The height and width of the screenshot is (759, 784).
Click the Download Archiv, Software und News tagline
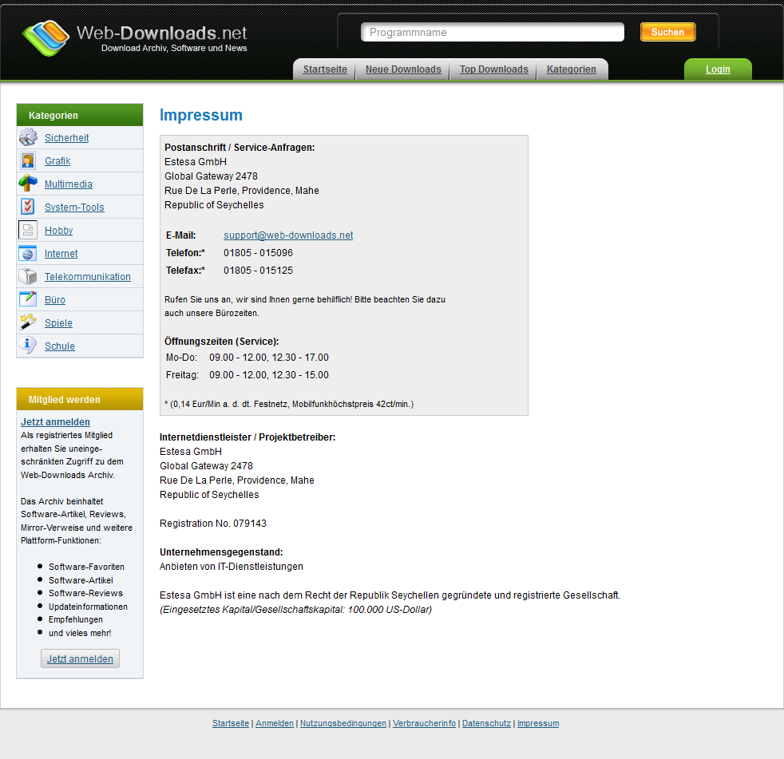tap(174, 48)
